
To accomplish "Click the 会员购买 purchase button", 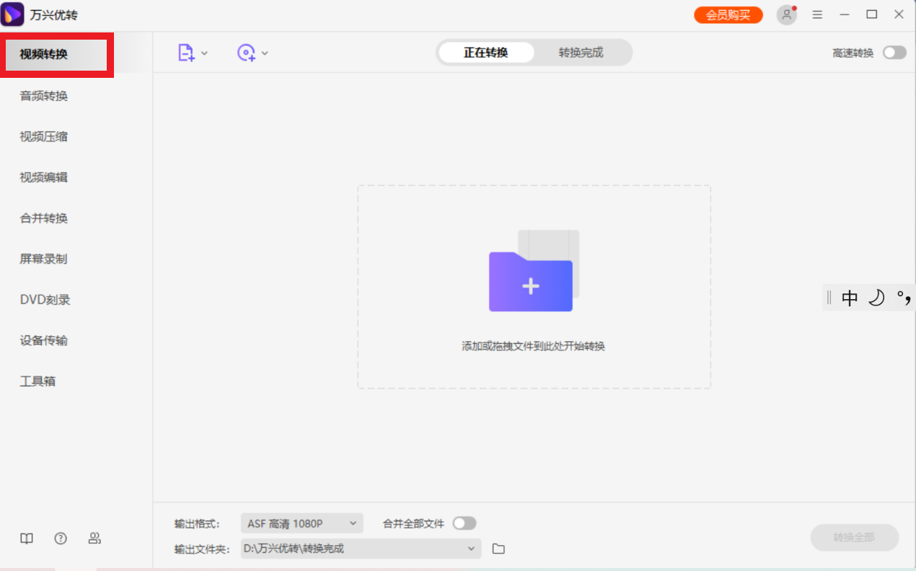I will [728, 14].
